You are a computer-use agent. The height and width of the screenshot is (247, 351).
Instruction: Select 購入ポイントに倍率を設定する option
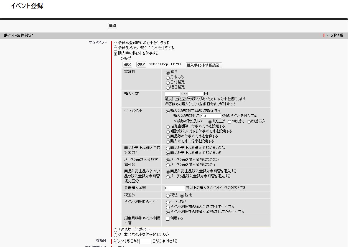coord(168,142)
